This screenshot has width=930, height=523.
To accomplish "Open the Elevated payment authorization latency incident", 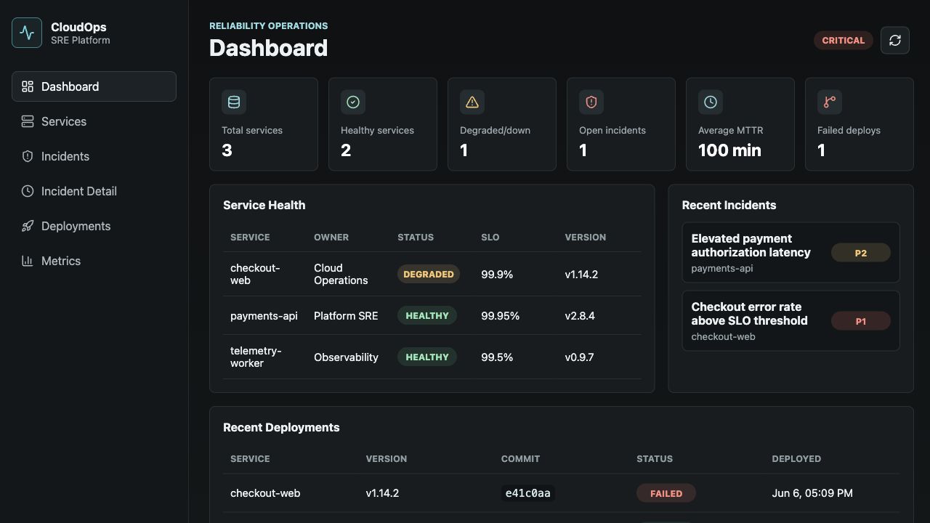I will [790, 252].
